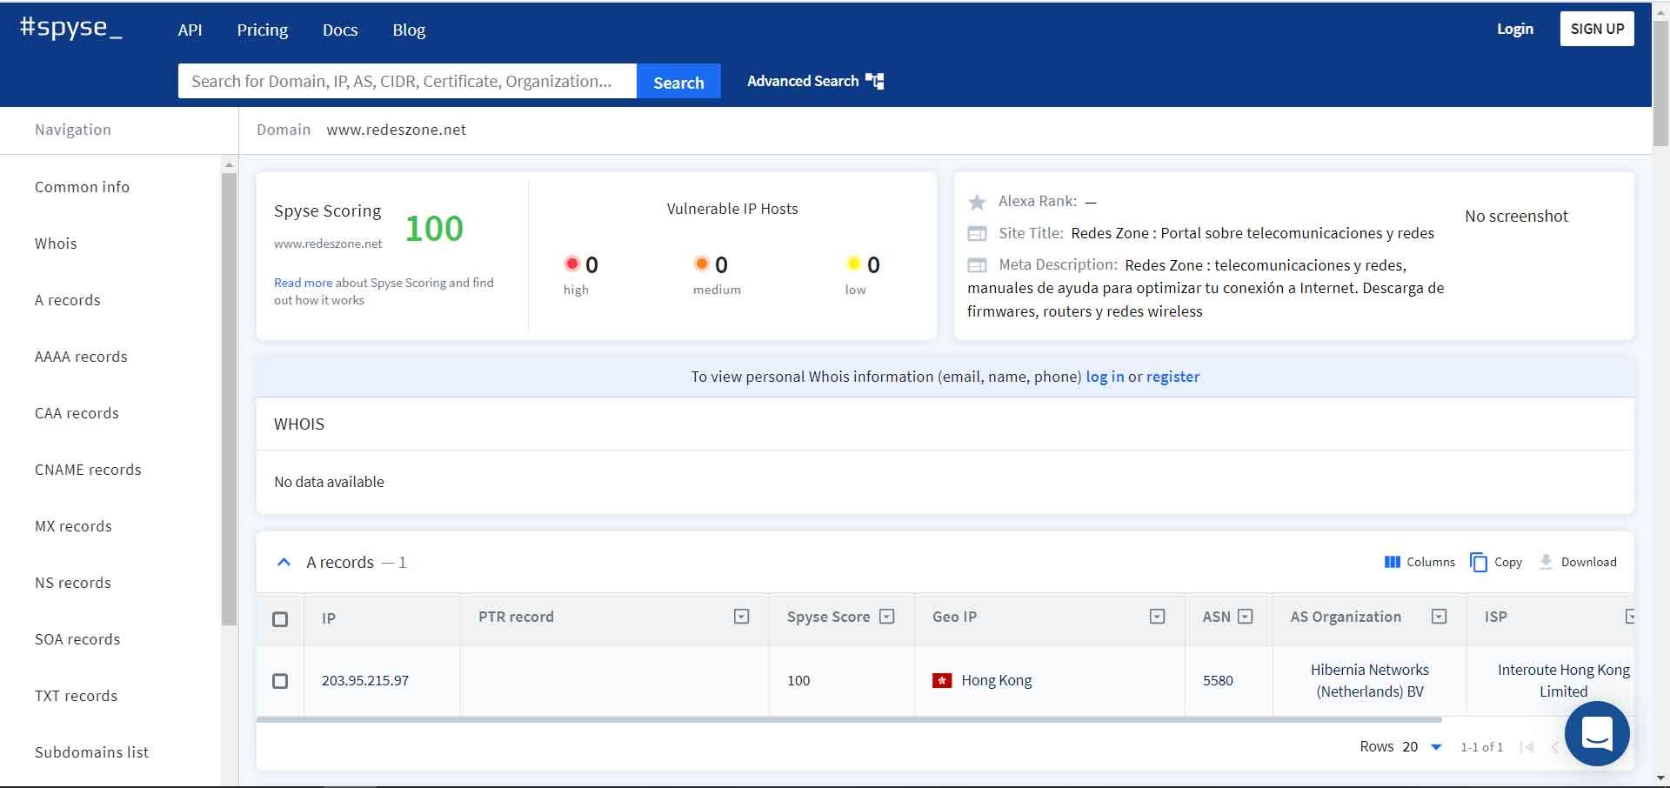This screenshot has height=788, width=1670.
Task: Open the Rows per page dropdown
Action: click(x=1436, y=747)
